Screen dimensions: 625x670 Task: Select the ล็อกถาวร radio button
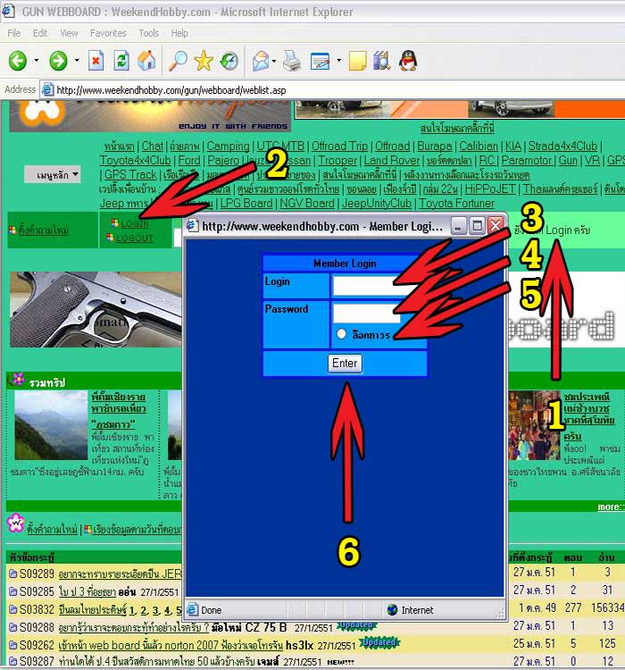point(341,334)
